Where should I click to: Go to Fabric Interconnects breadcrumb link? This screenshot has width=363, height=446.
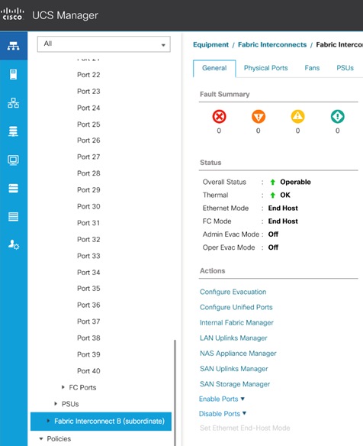click(x=272, y=45)
